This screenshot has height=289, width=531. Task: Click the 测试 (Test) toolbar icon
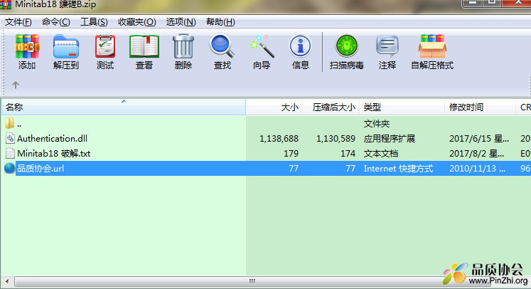pyautogui.click(x=105, y=46)
